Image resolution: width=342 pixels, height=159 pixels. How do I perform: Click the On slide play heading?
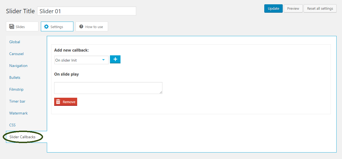(67, 74)
